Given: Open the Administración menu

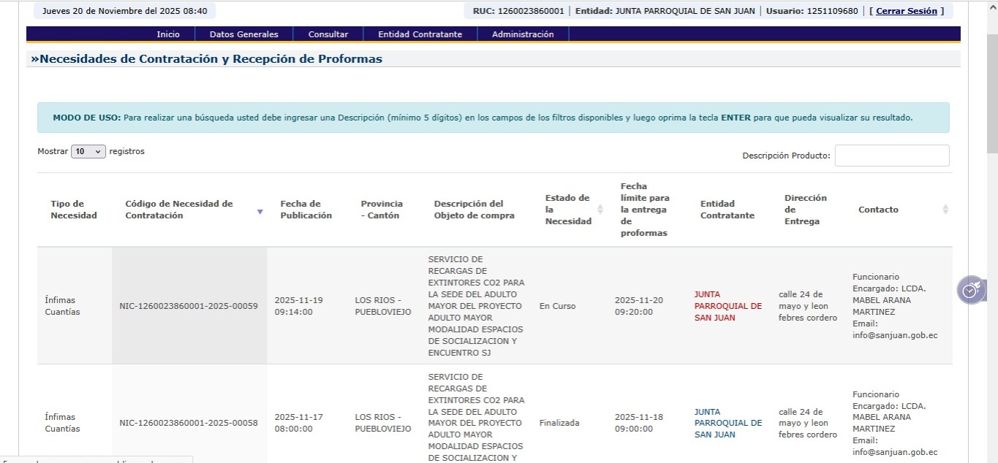Looking at the screenshot, I should (523, 34).
